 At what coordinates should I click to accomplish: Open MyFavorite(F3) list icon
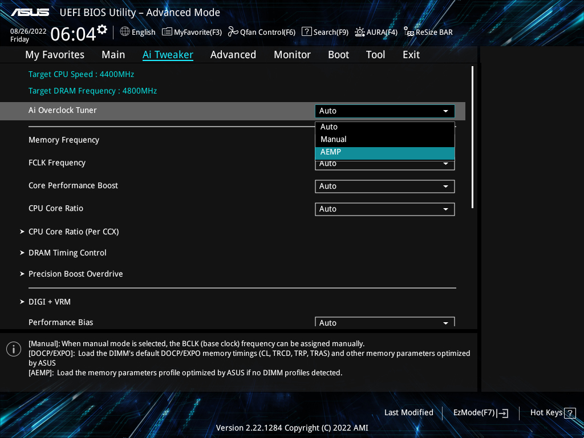(x=167, y=32)
